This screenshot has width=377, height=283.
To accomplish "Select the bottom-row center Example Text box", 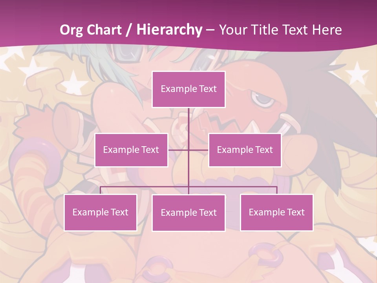I will click(189, 213).
